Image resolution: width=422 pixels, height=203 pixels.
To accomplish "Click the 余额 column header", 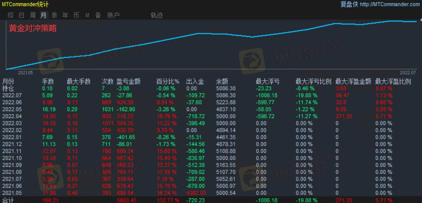I will pos(222,82).
